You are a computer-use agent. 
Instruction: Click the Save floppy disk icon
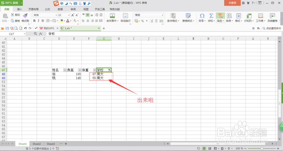click(7, 28)
